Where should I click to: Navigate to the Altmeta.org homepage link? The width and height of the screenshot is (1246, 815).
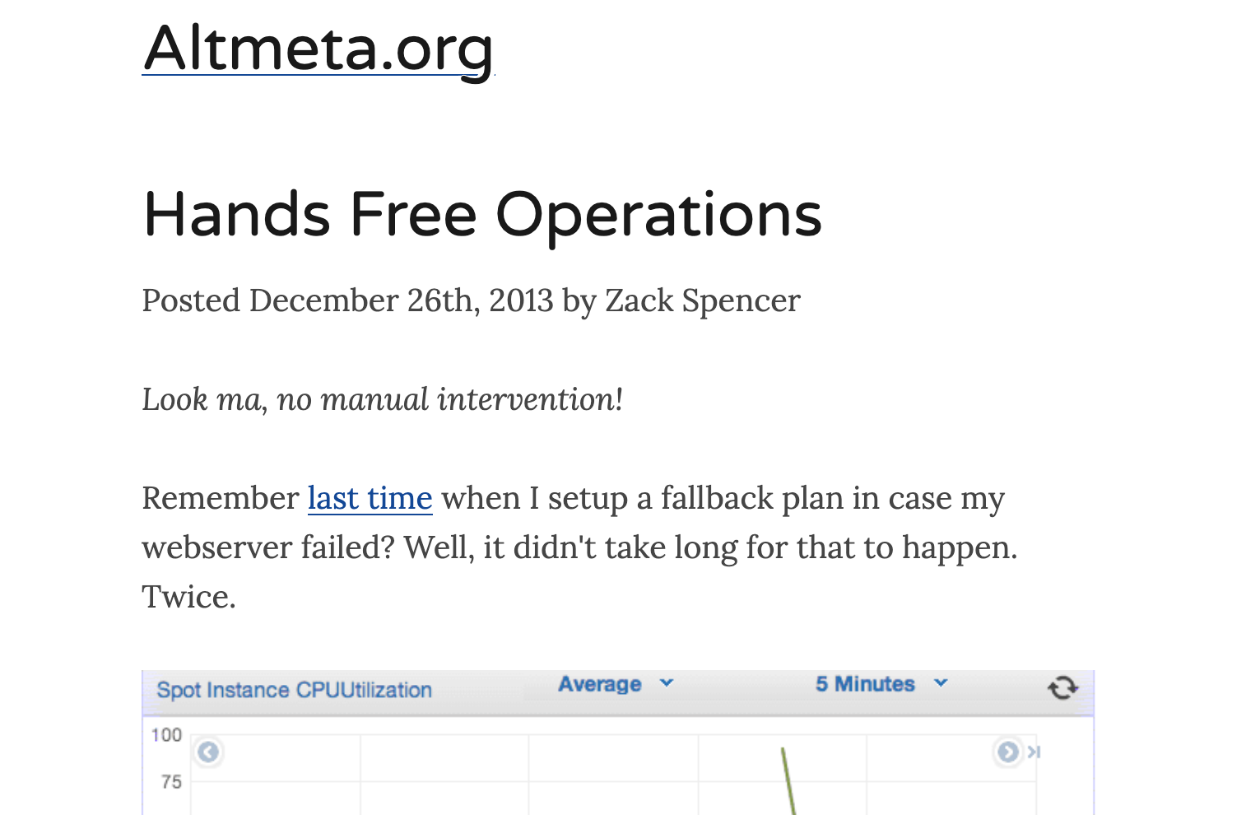coord(318,49)
